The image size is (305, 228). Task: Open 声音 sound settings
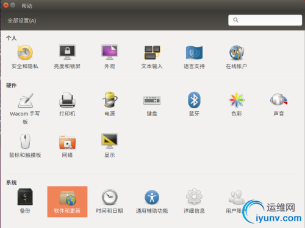(279, 105)
